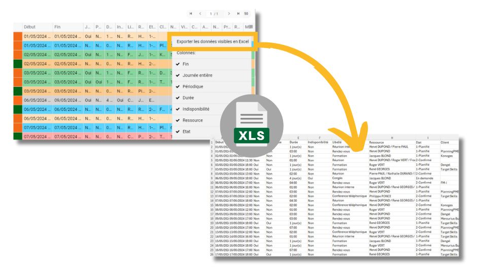Select the 09/05/2024 end date cell
487x273 pixels.
(x=67, y=100)
